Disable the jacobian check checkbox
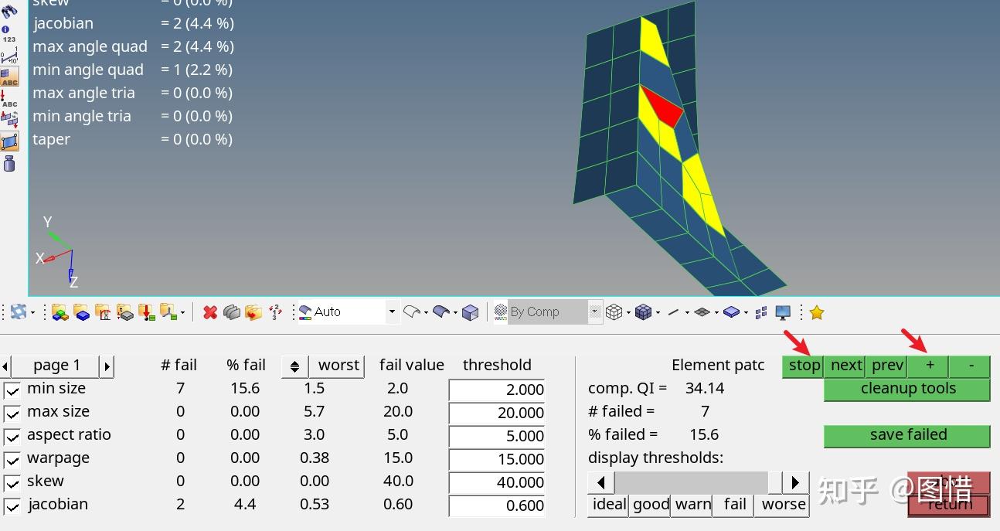The width and height of the screenshot is (1000, 531). coord(12,507)
